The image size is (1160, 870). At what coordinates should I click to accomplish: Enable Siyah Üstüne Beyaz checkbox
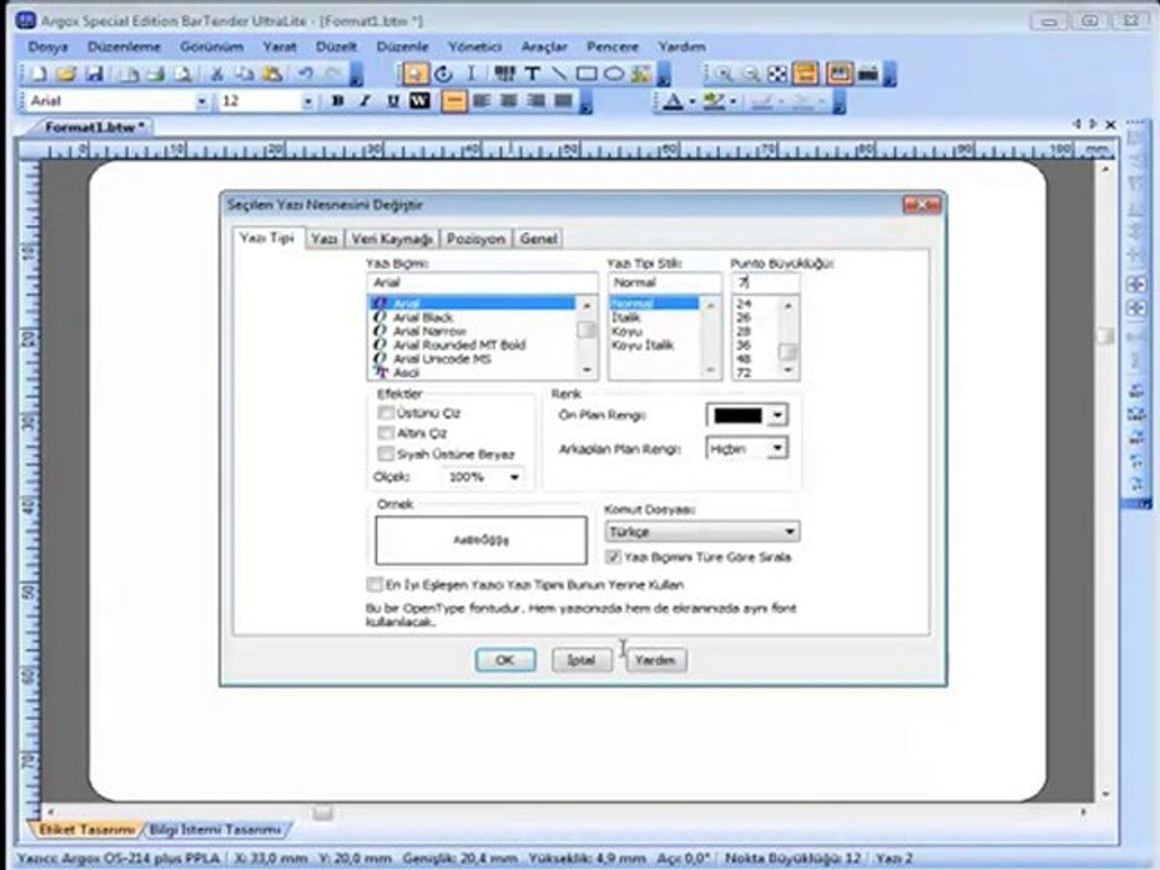point(386,454)
